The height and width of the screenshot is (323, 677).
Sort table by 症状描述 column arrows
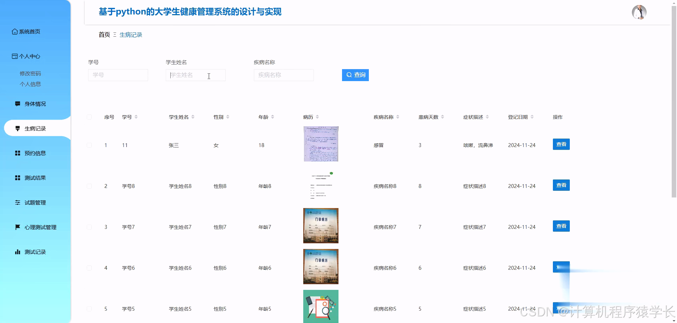click(487, 117)
